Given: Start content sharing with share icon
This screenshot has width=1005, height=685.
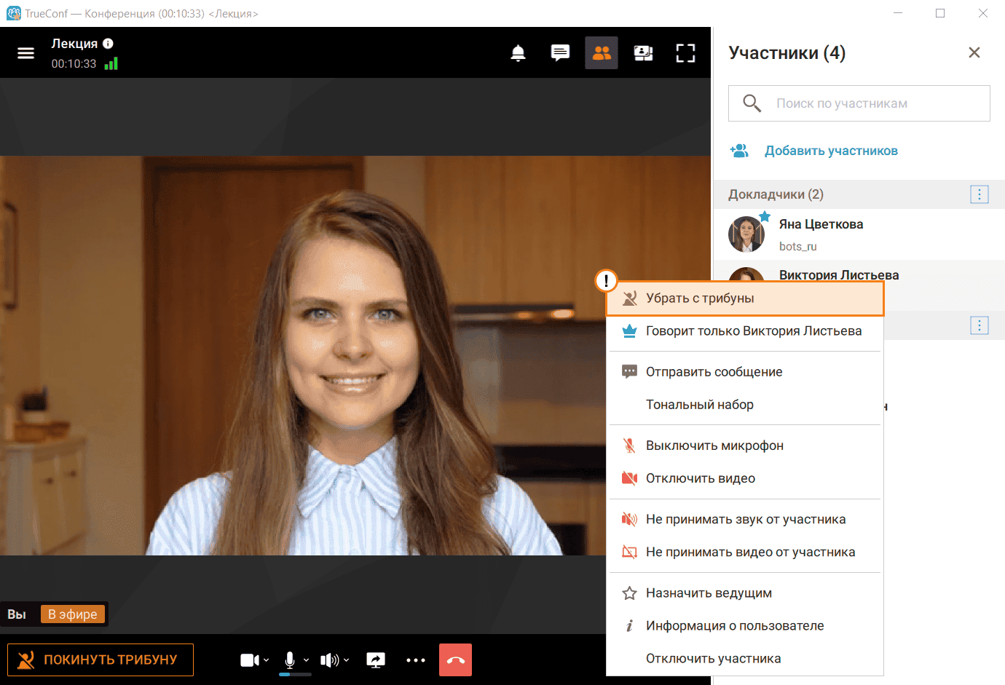Looking at the screenshot, I should (x=376, y=660).
